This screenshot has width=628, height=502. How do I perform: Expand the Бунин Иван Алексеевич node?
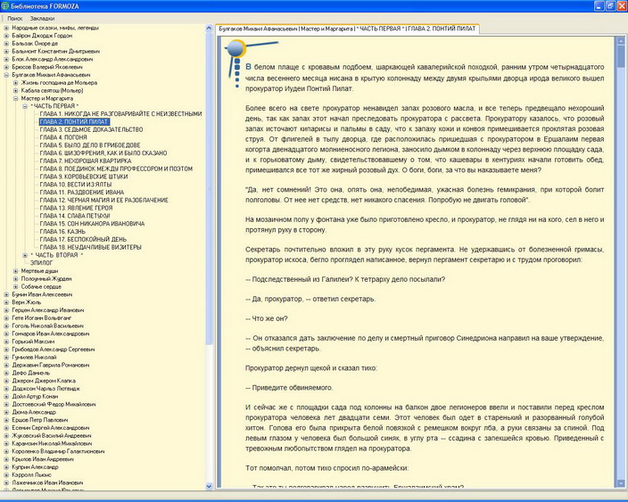(6, 294)
